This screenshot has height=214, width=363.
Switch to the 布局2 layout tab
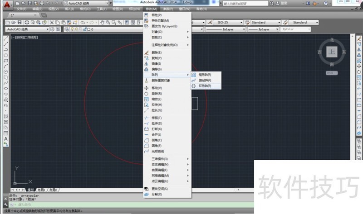[x=53, y=190]
